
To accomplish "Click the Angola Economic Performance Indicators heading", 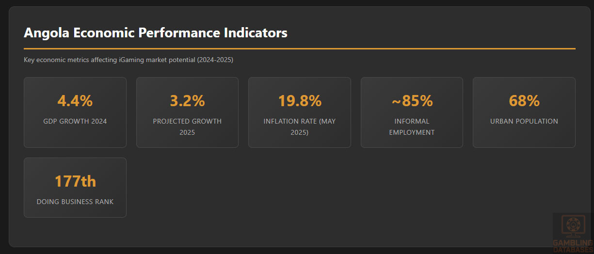I will [x=155, y=32].
